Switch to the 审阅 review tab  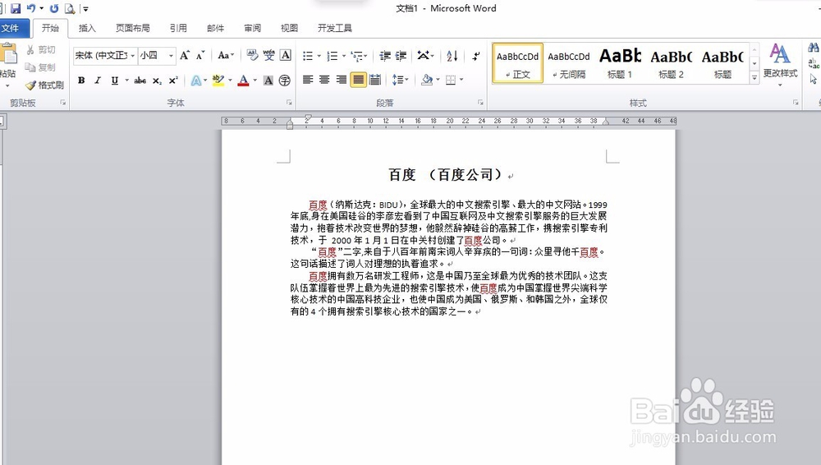(x=252, y=28)
